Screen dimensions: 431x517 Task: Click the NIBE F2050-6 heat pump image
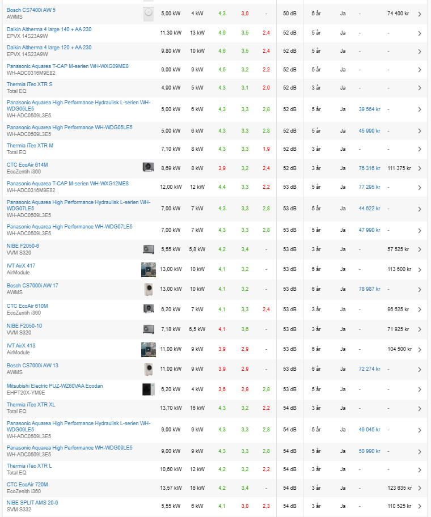[148, 249]
